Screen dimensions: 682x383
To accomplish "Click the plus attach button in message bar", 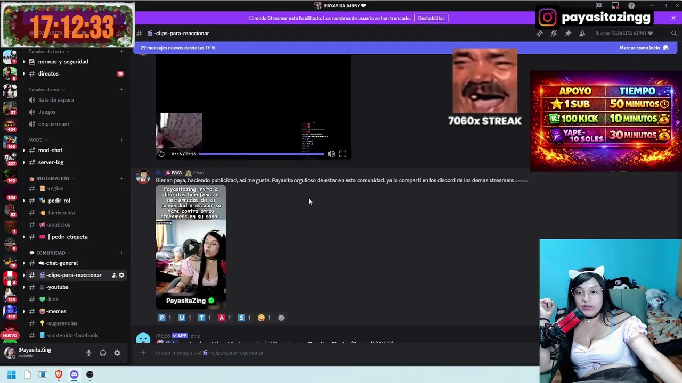I will coord(143,353).
